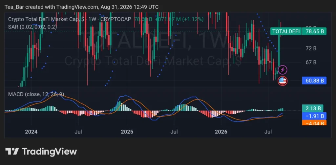Click the 60.88 B SAR value label
Viewport: 336px width, 165px height.
point(314,81)
